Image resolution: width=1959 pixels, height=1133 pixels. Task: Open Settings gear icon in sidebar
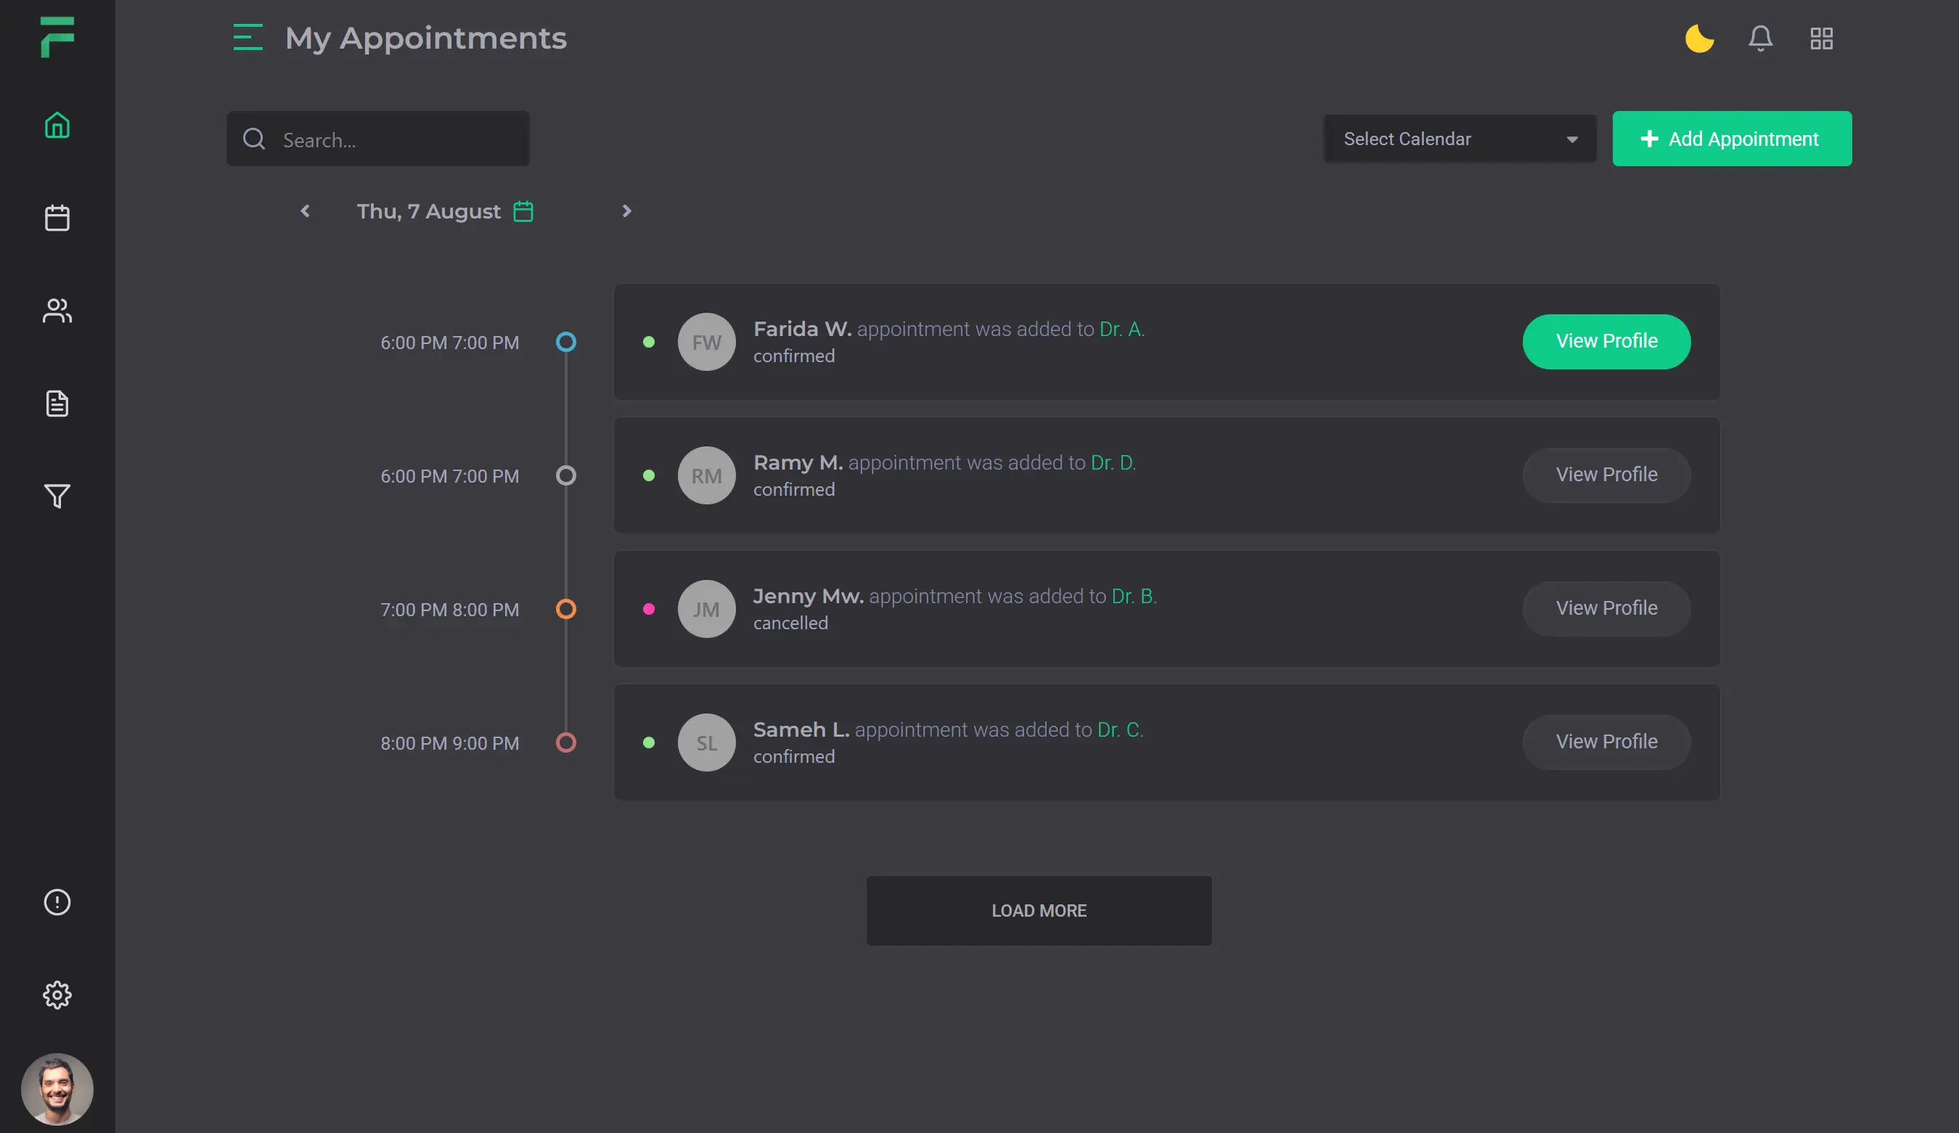point(57,994)
